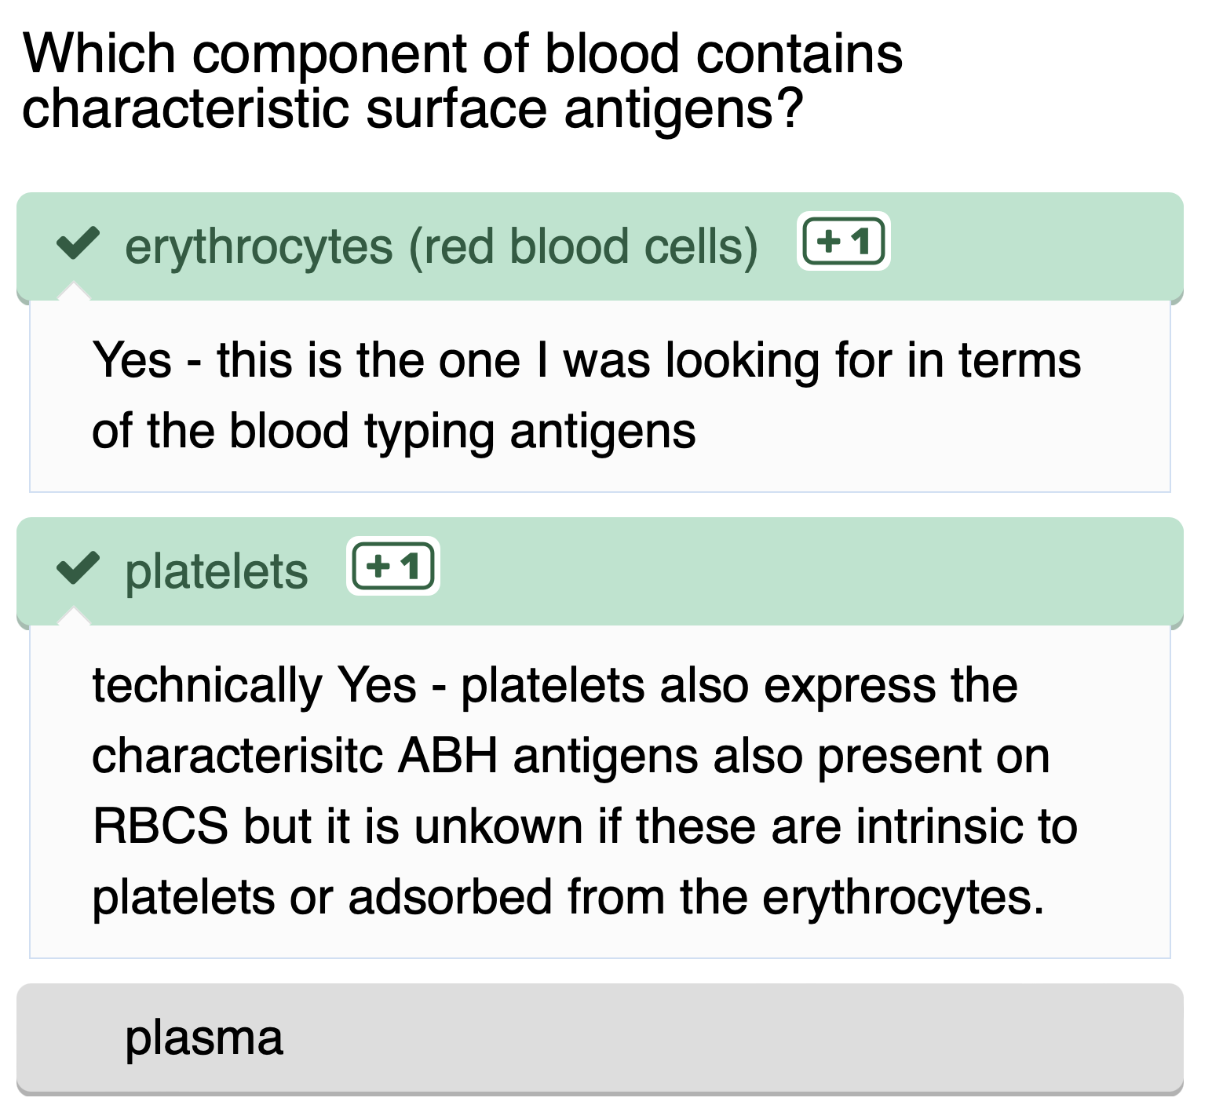Click "technically Yes" in the platelets feedback
1212x1105 pixels.
(x=254, y=685)
